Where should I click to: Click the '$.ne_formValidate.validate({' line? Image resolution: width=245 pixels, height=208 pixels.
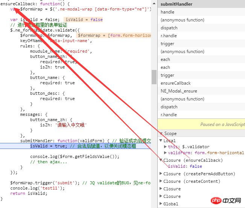[45, 30]
